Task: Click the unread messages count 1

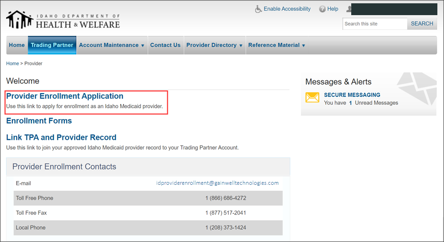Action: click(x=350, y=103)
